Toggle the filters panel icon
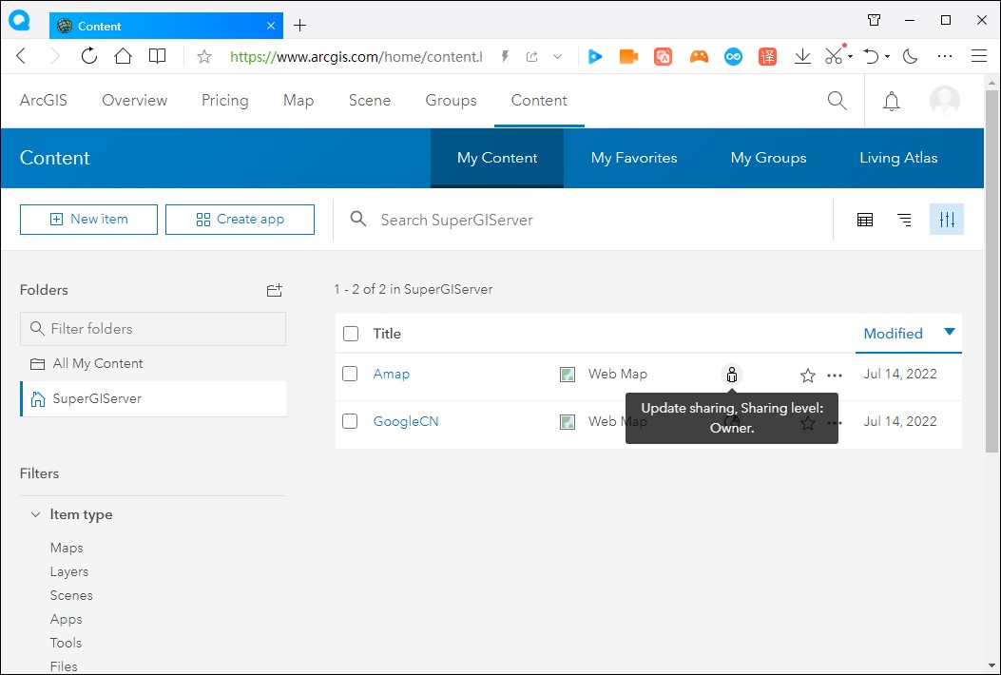This screenshot has height=675, width=1001. coord(947,220)
